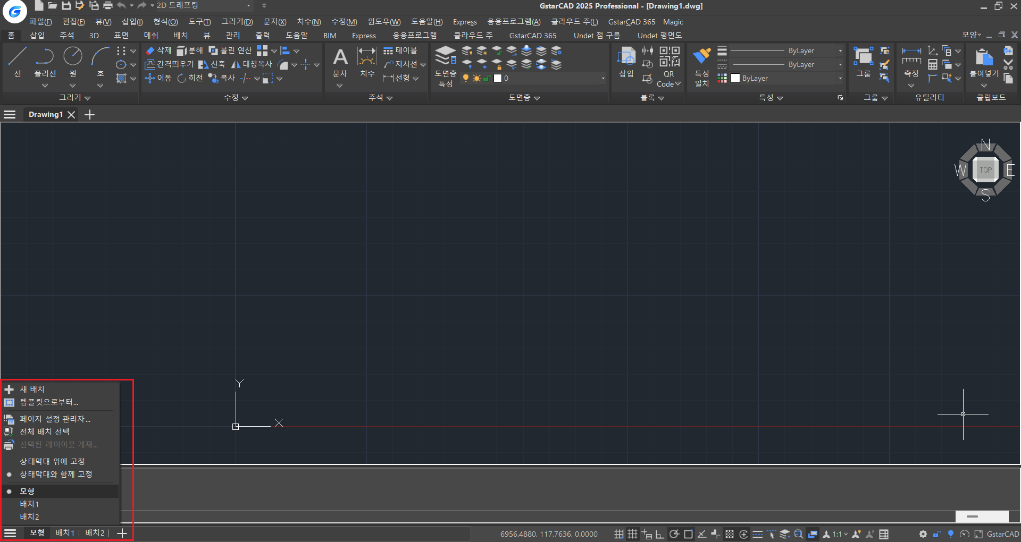Click the Rotate (회전) tool
The width and height of the screenshot is (1021, 542).
(190, 78)
